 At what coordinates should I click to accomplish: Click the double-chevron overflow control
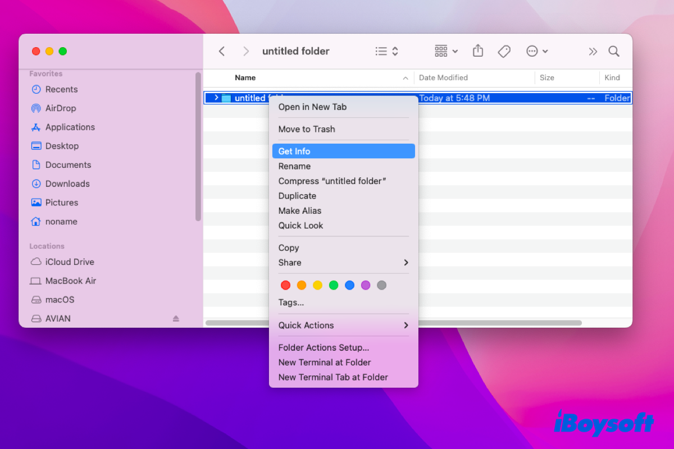pos(593,51)
